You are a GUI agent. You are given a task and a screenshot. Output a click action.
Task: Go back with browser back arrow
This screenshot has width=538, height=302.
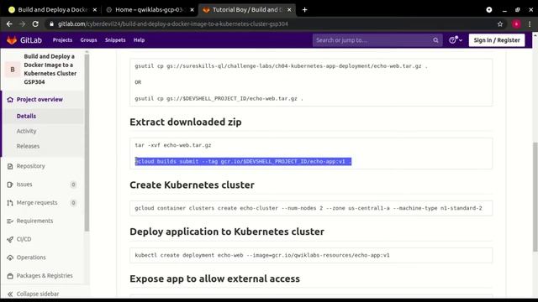(x=9, y=24)
